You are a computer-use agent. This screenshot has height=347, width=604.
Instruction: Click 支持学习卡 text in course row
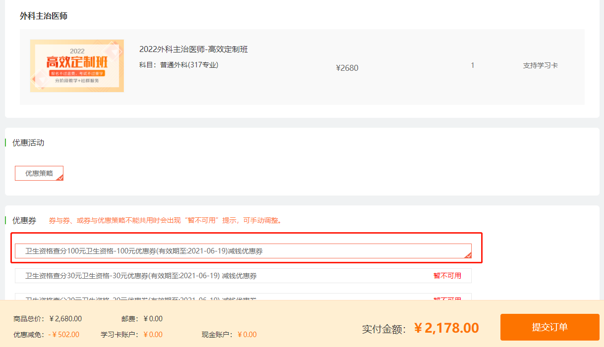540,65
